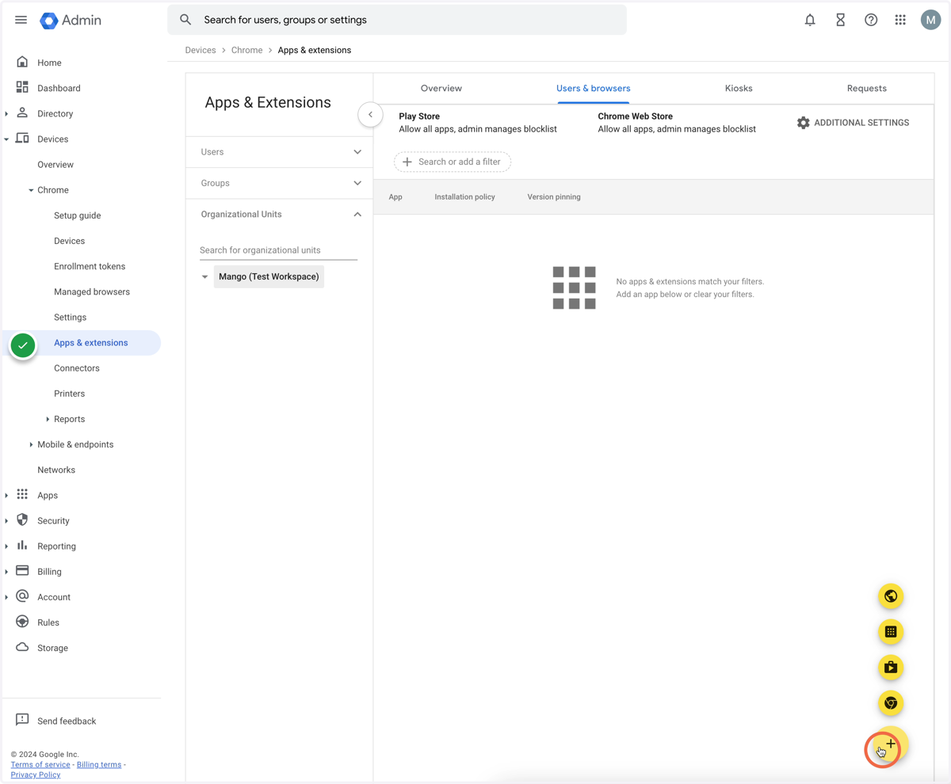Open the Billing terms link

pos(99,764)
